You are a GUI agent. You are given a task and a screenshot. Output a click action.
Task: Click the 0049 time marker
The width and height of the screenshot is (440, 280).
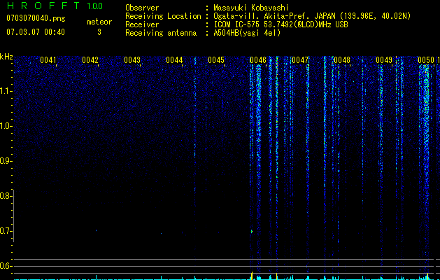click(384, 60)
